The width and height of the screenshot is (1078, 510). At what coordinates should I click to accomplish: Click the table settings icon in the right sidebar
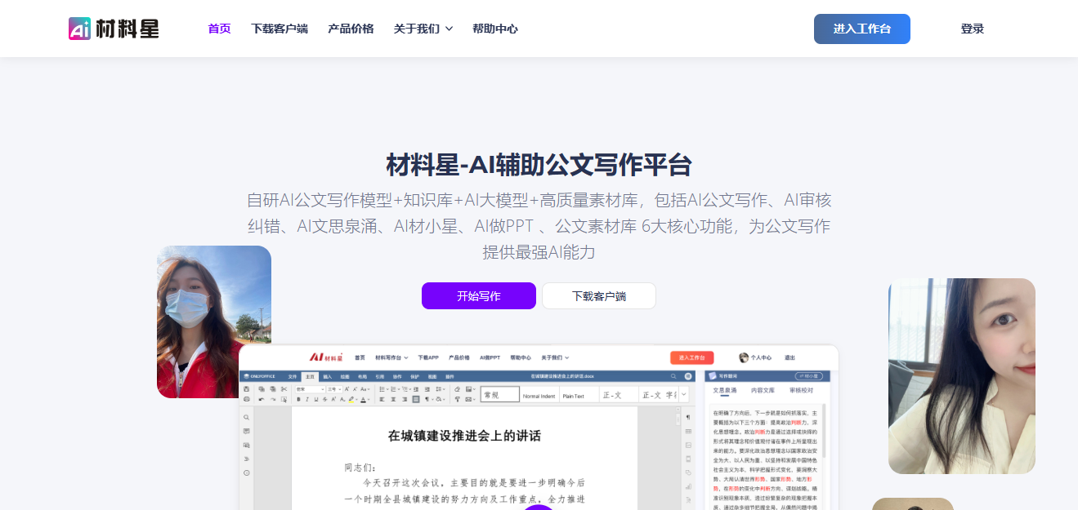688,431
